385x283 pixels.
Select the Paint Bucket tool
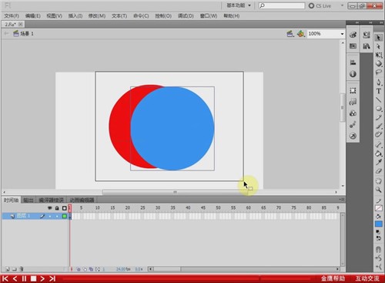pos(379,153)
